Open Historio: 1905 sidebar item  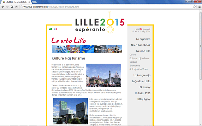pyautogui.click(x=143, y=93)
